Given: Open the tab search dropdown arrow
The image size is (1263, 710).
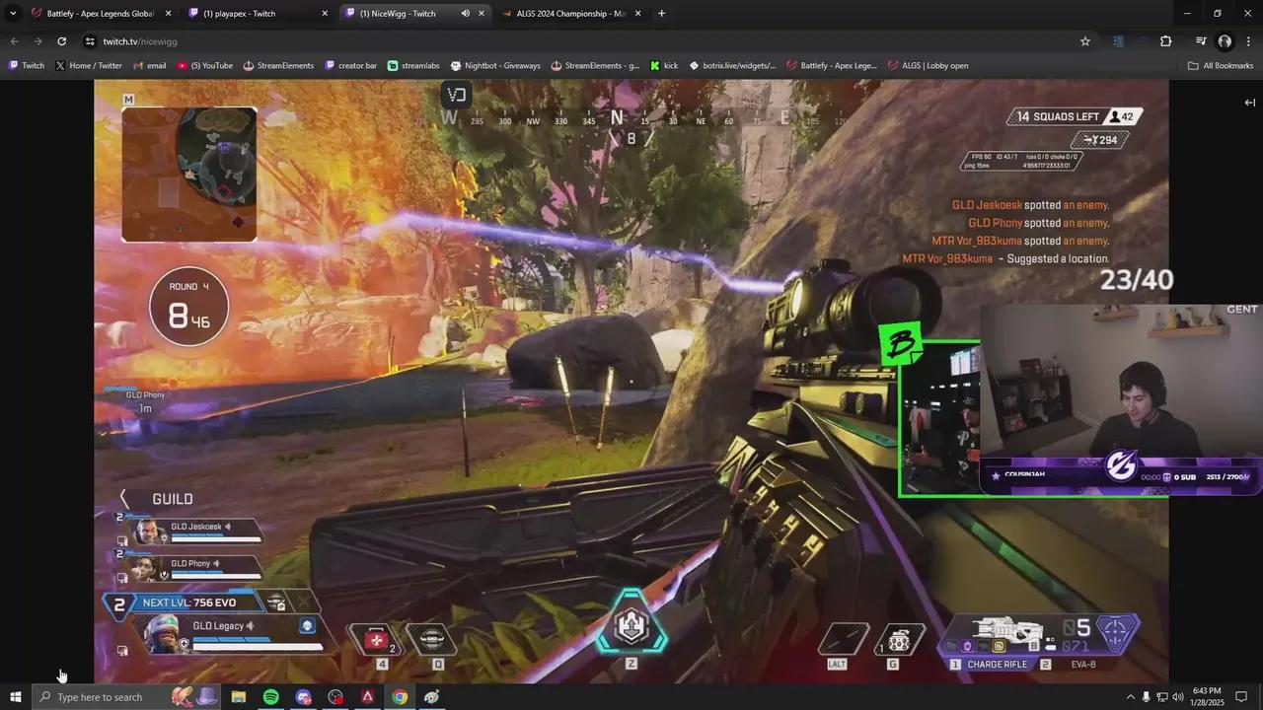Looking at the screenshot, I should (13, 14).
